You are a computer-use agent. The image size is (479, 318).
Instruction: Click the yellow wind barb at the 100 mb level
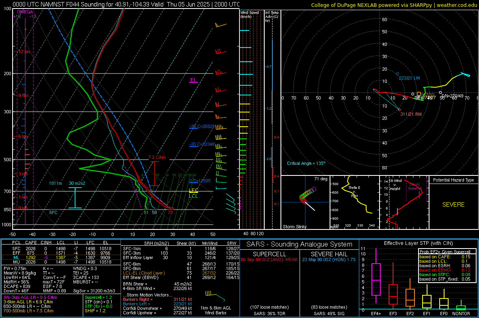(220, 25)
